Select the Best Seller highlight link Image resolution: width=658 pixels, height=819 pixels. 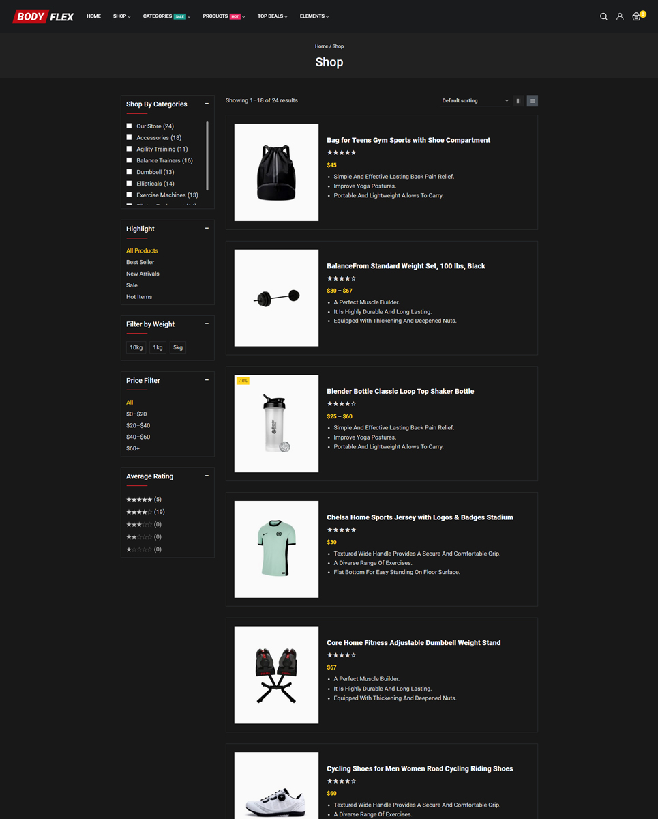click(140, 262)
